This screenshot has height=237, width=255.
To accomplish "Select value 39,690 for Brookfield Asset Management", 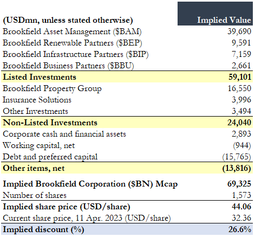I will (239, 31).
